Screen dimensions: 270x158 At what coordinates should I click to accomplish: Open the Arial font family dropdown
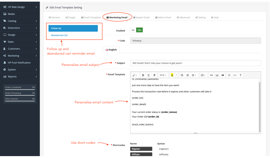pyautogui.click(x=163, y=75)
